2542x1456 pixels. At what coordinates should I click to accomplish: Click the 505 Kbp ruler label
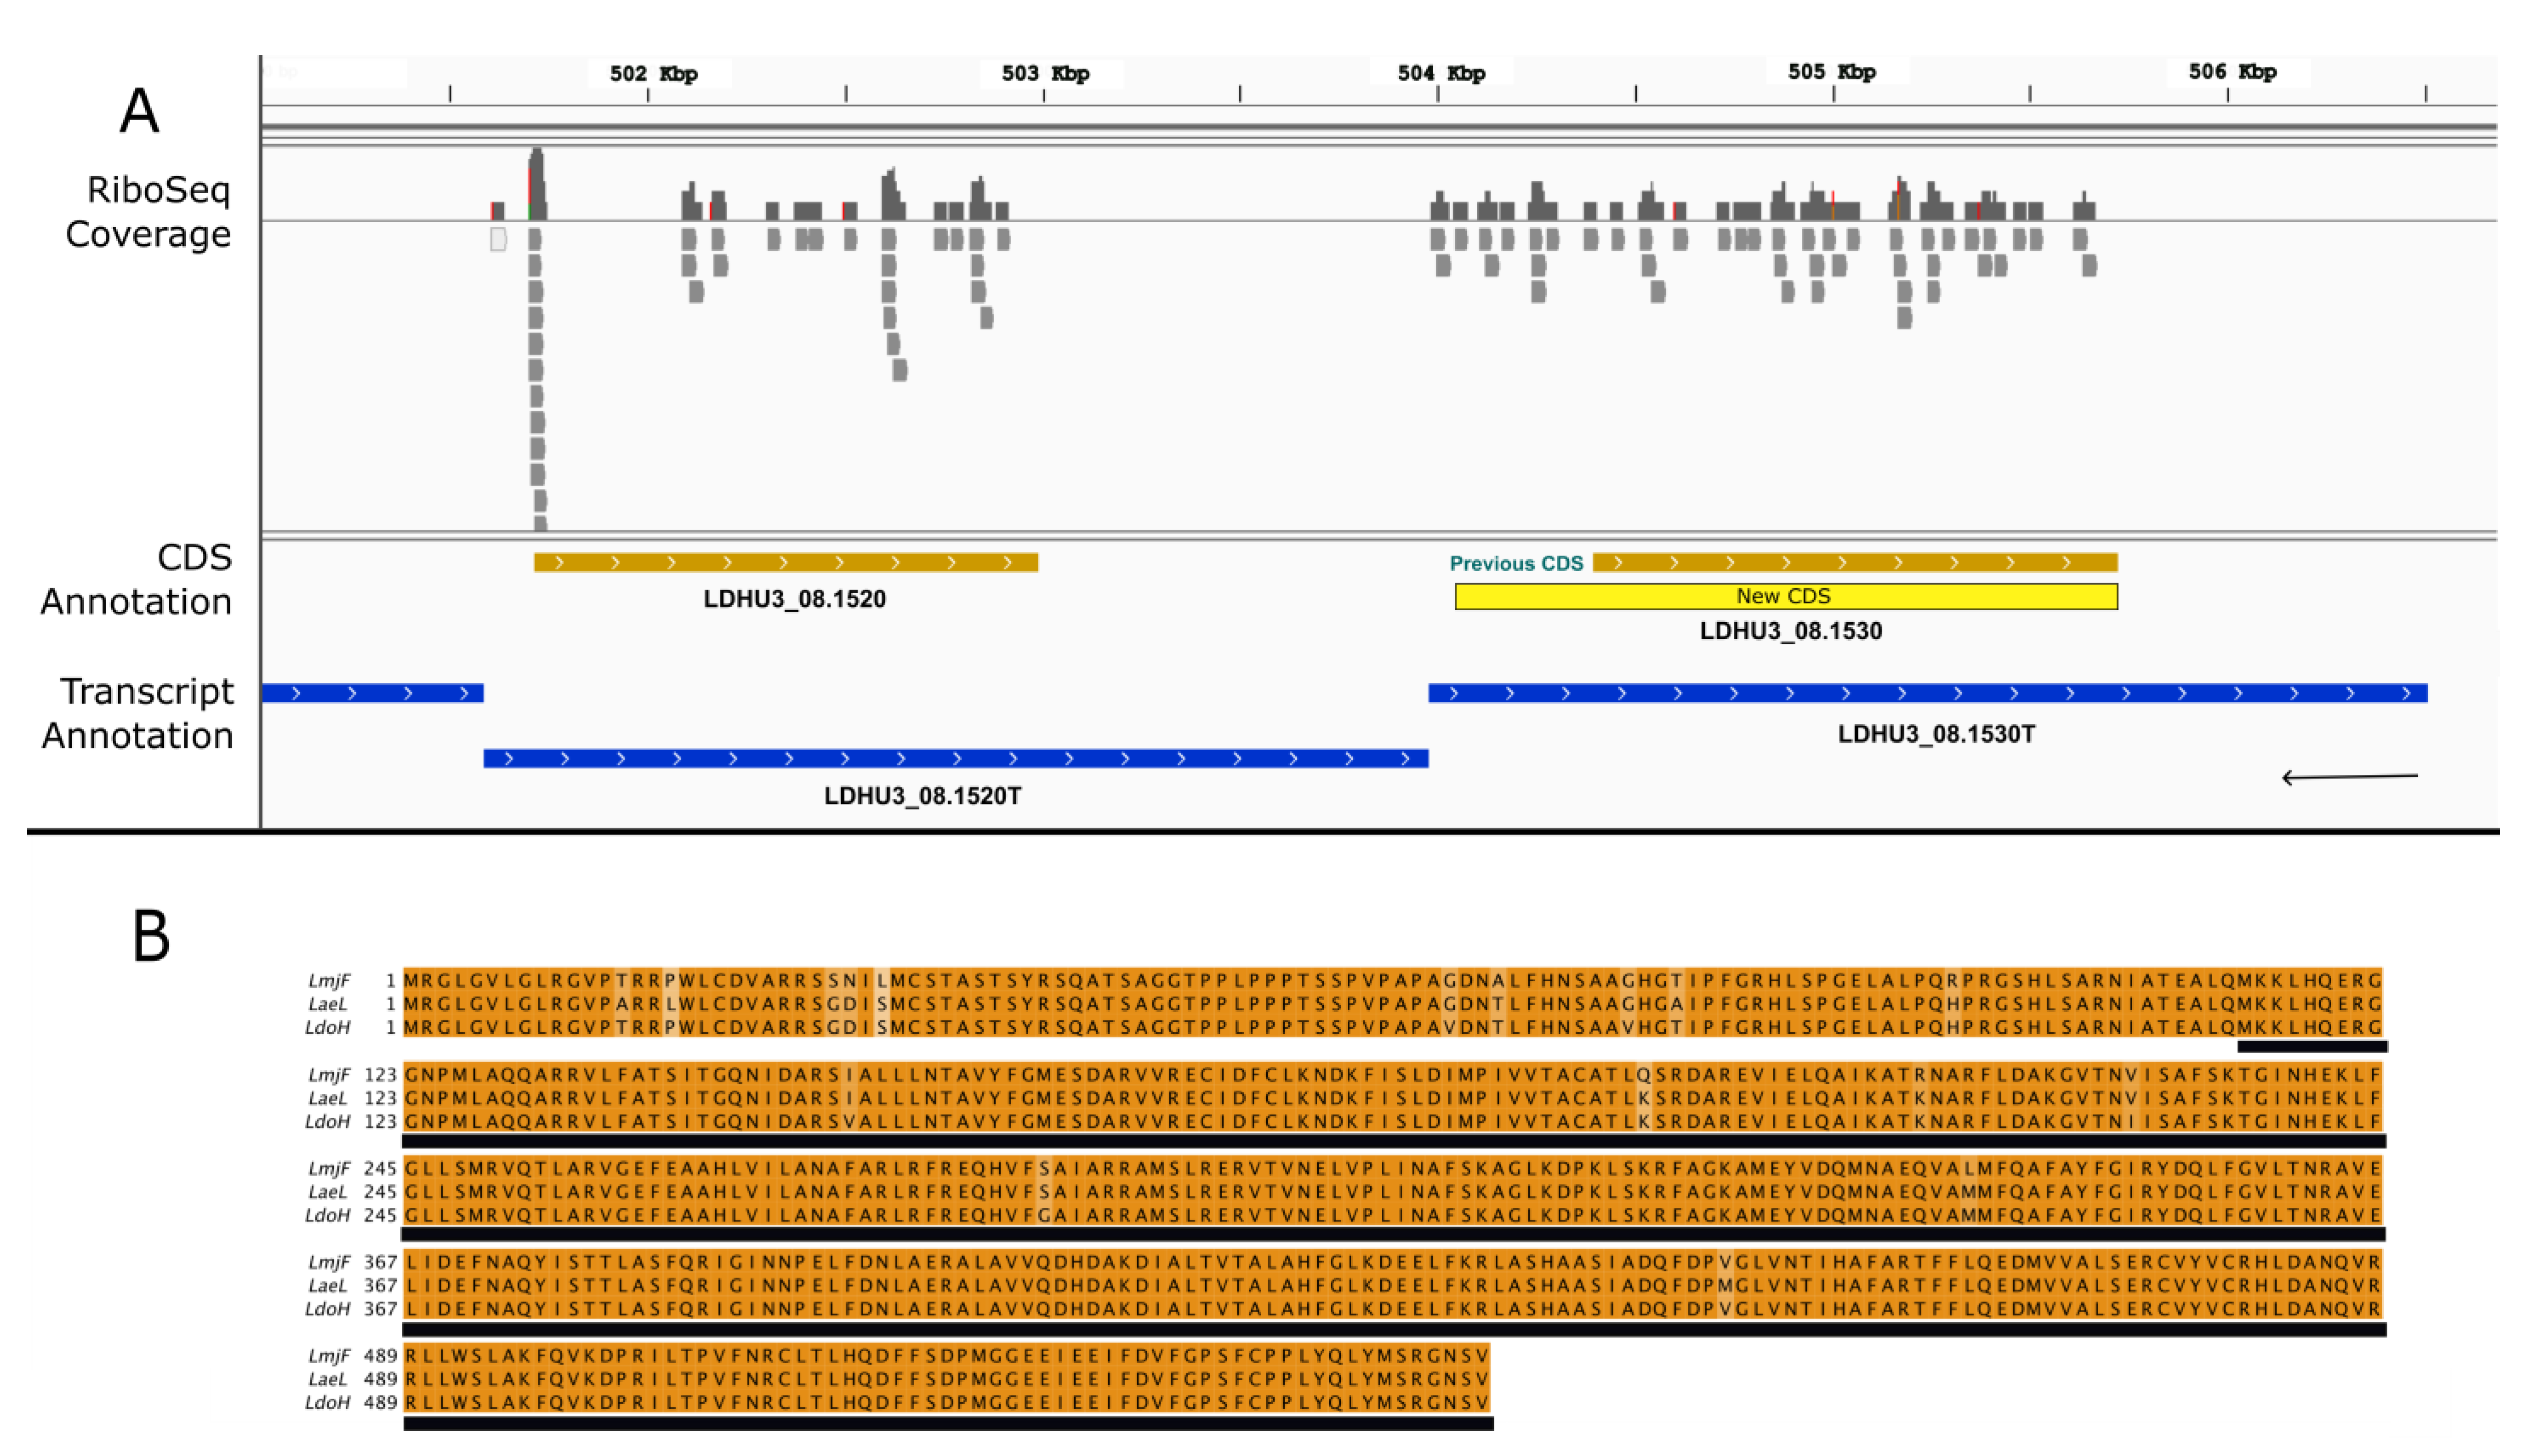1832,72
